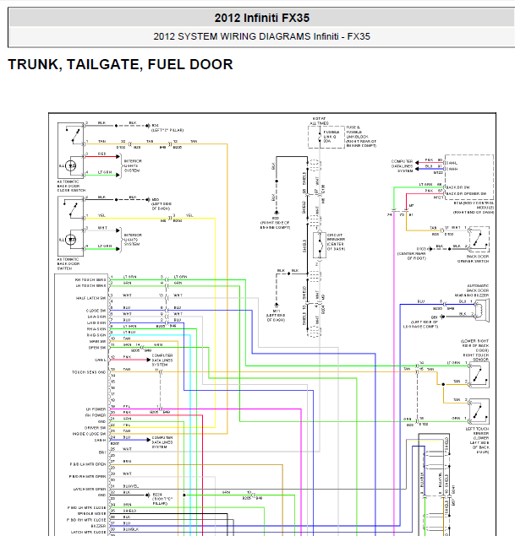Click the 'Automatic Back Door Close Switch' label
515x536 pixels.
[71, 186]
